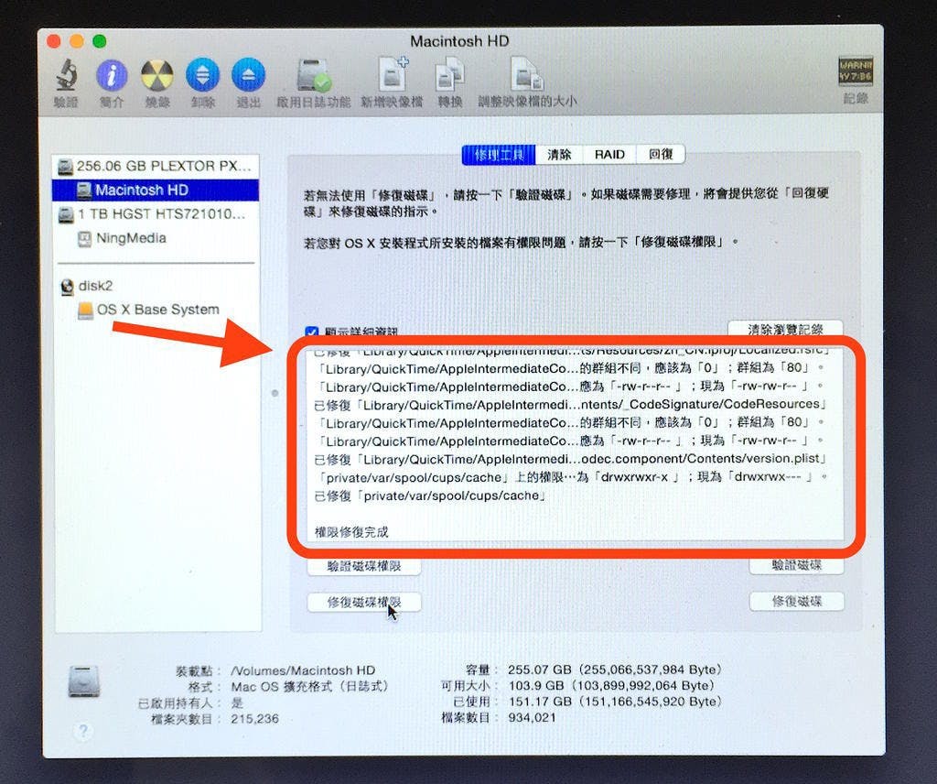Screen dimensions: 937x784
Task: Click the Convert (轉換) toolbar icon
Action: [x=450, y=75]
